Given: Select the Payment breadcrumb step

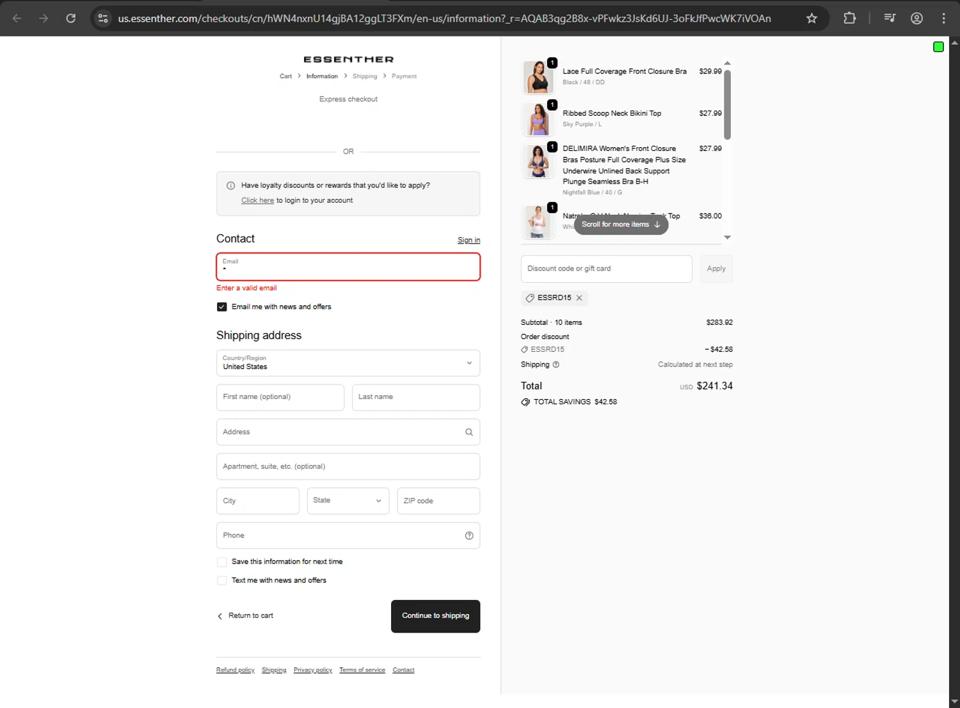Looking at the screenshot, I should point(404,77).
